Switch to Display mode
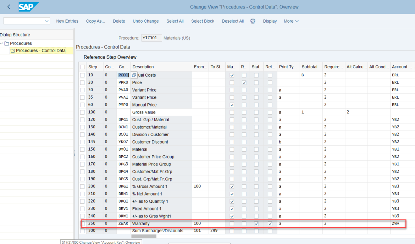This screenshot has width=415, height=244. [x=270, y=21]
